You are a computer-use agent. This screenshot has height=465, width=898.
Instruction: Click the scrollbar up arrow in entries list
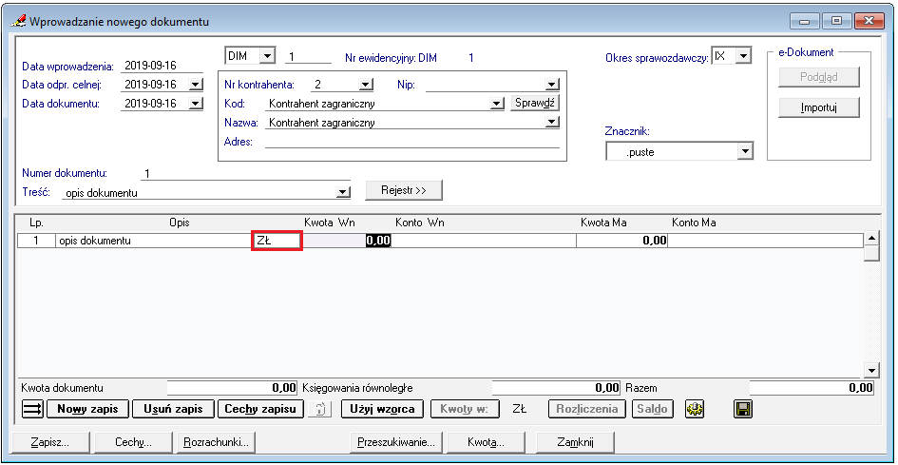[871, 238]
